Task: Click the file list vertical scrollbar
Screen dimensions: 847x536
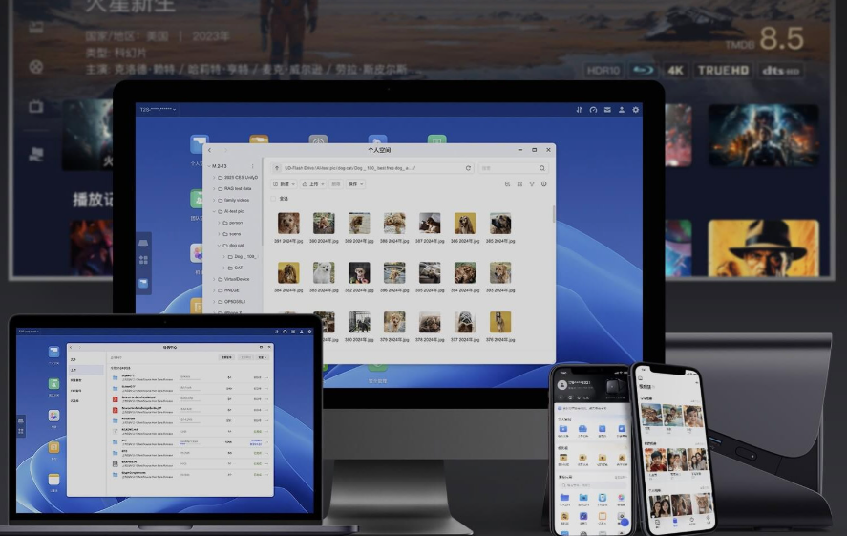Action: click(x=553, y=214)
